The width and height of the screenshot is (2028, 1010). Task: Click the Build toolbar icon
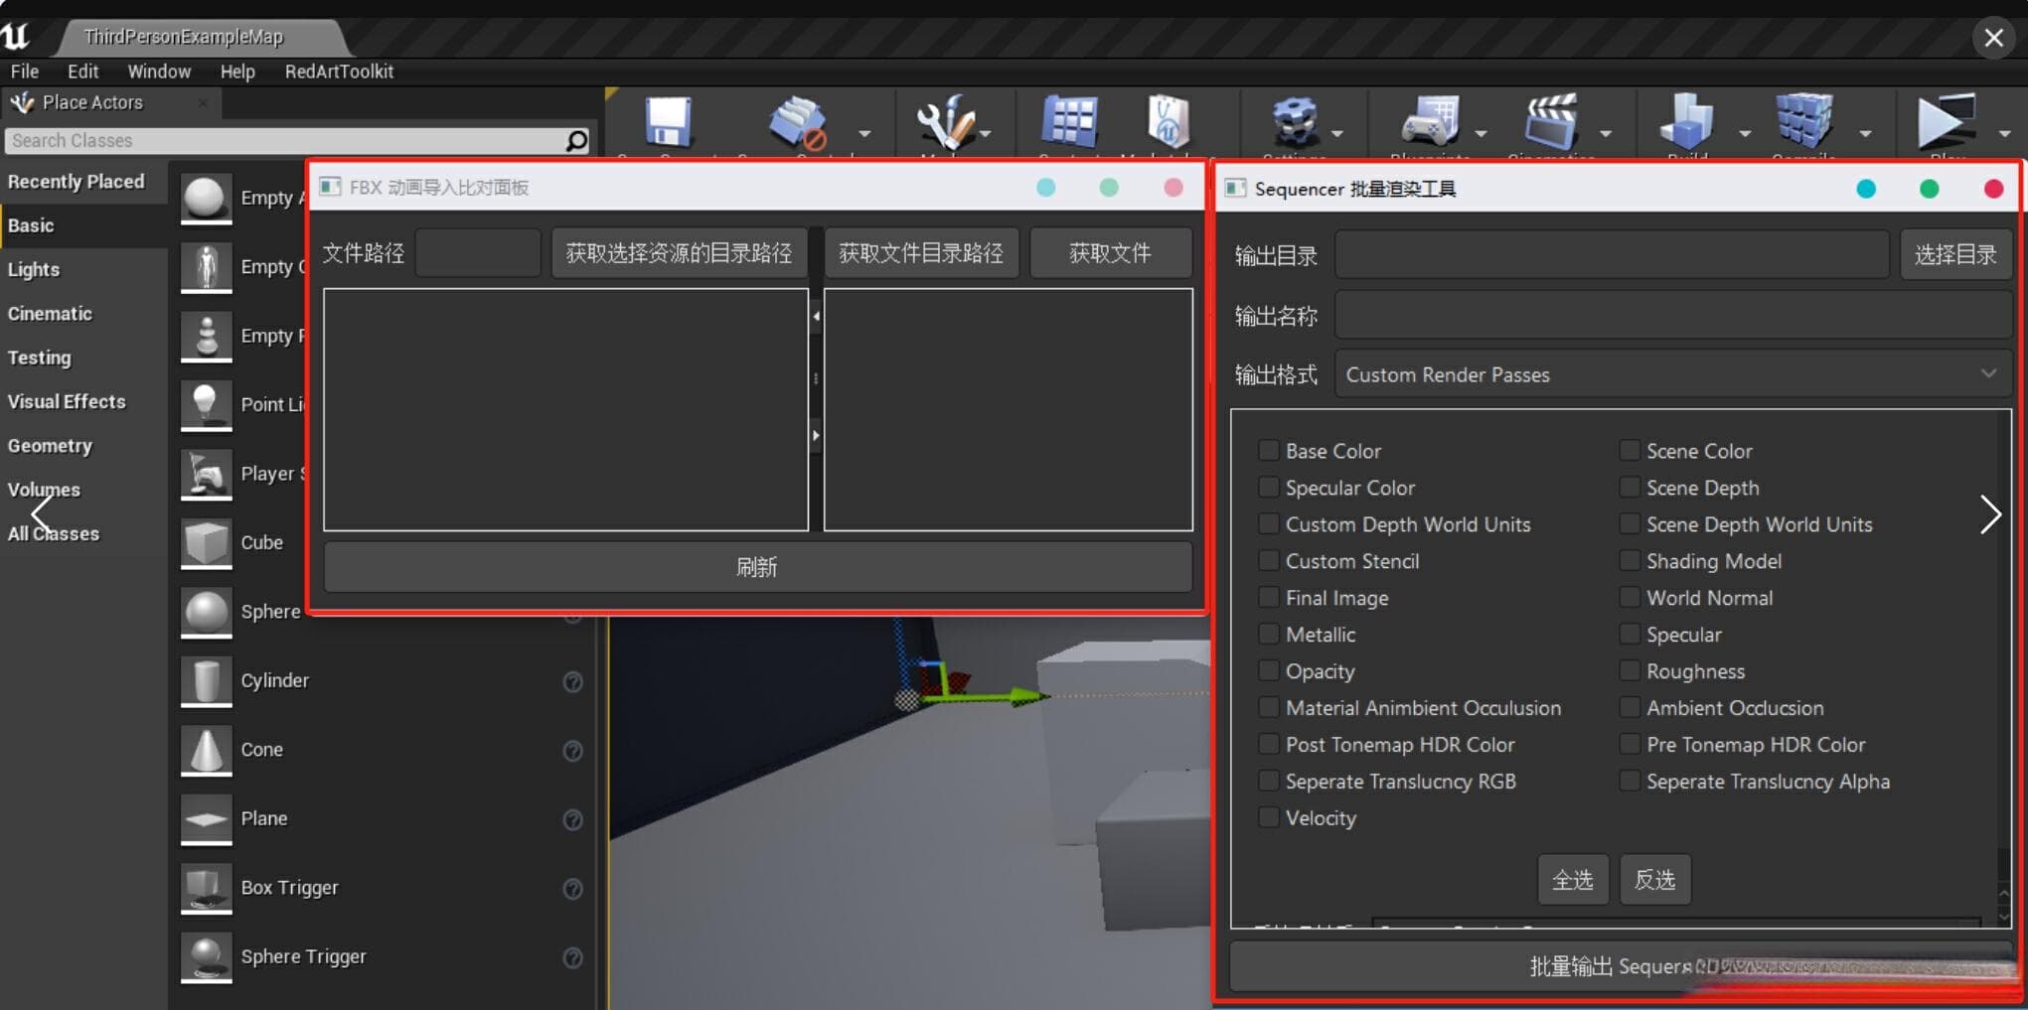tap(1687, 123)
